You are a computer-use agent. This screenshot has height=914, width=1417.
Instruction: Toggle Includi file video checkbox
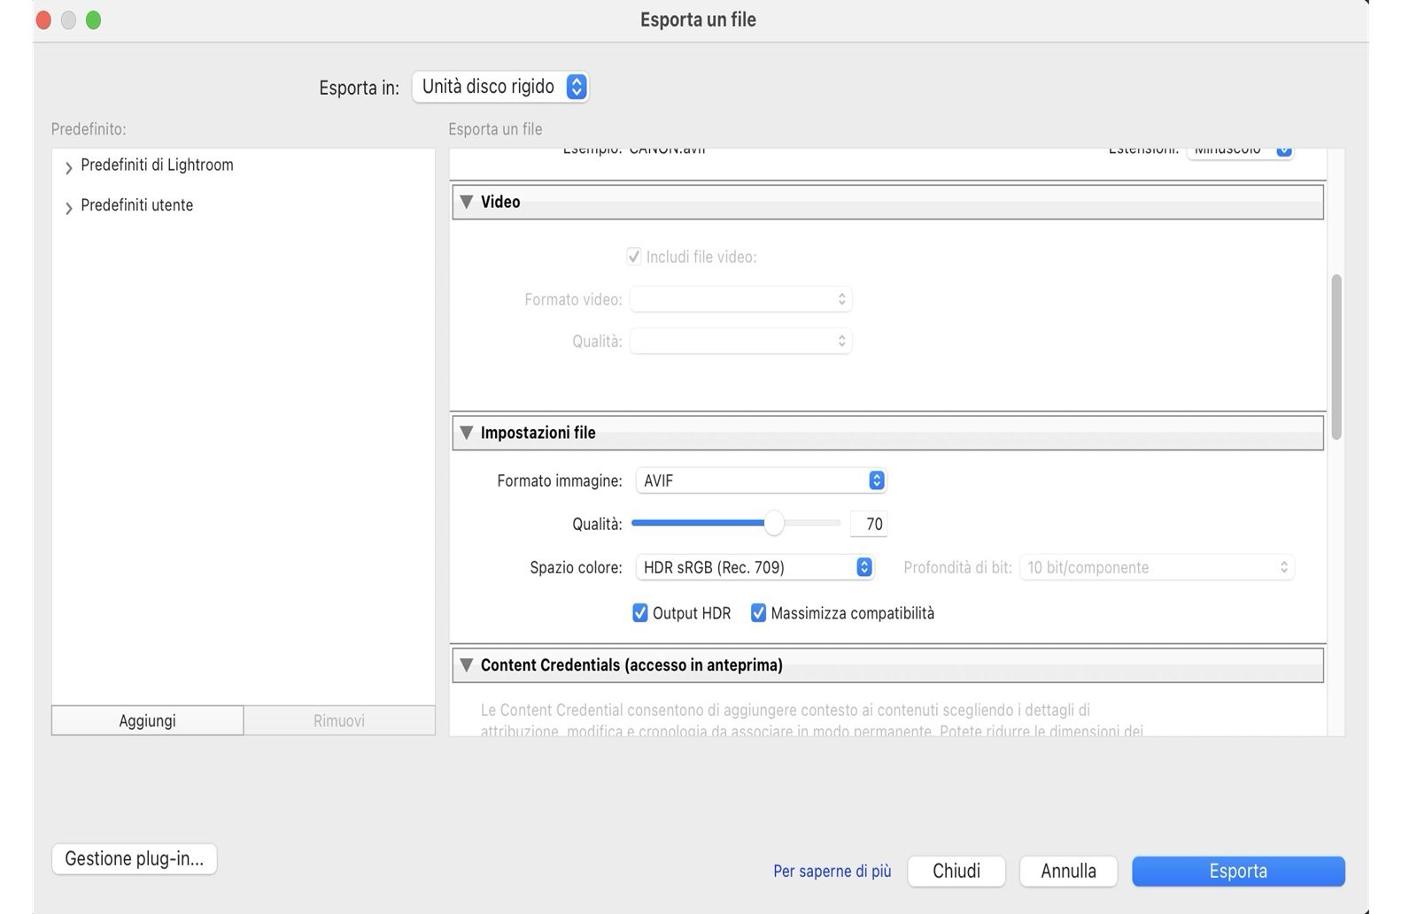coord(634,257)
